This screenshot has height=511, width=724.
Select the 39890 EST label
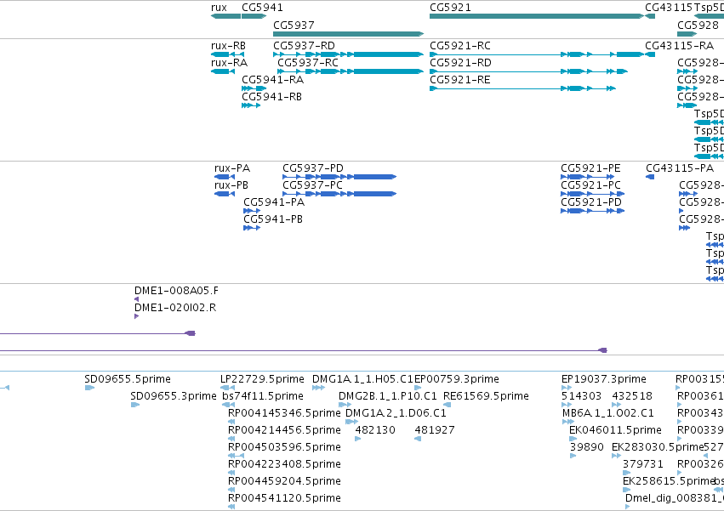tap(586, 447)
